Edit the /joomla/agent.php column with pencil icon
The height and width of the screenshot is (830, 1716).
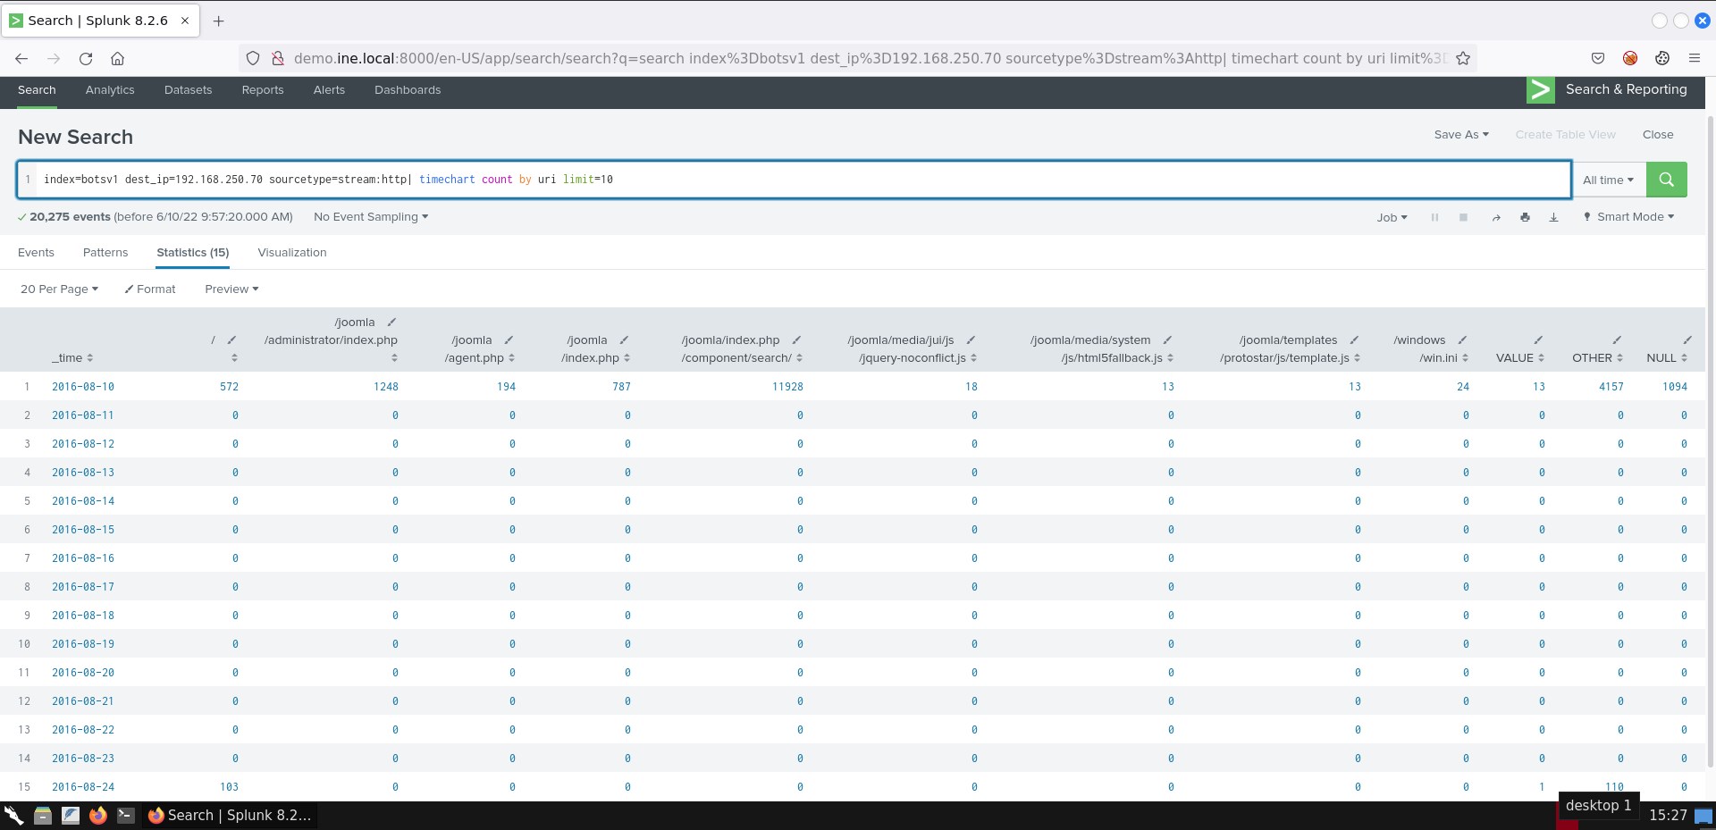pyautogui.click(x=509, y=340)
